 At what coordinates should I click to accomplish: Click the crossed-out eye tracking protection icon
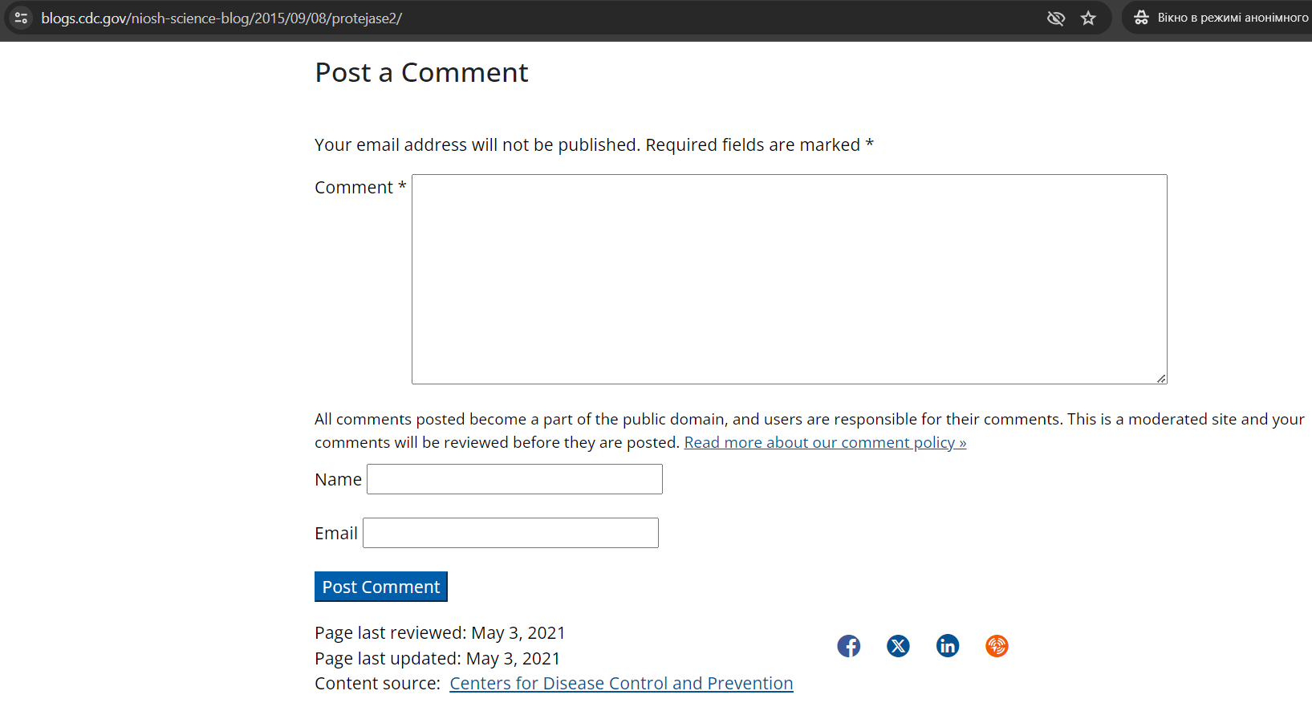1055,18
